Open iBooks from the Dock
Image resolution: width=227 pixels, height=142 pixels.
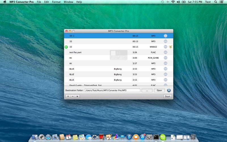coord(136,137)
